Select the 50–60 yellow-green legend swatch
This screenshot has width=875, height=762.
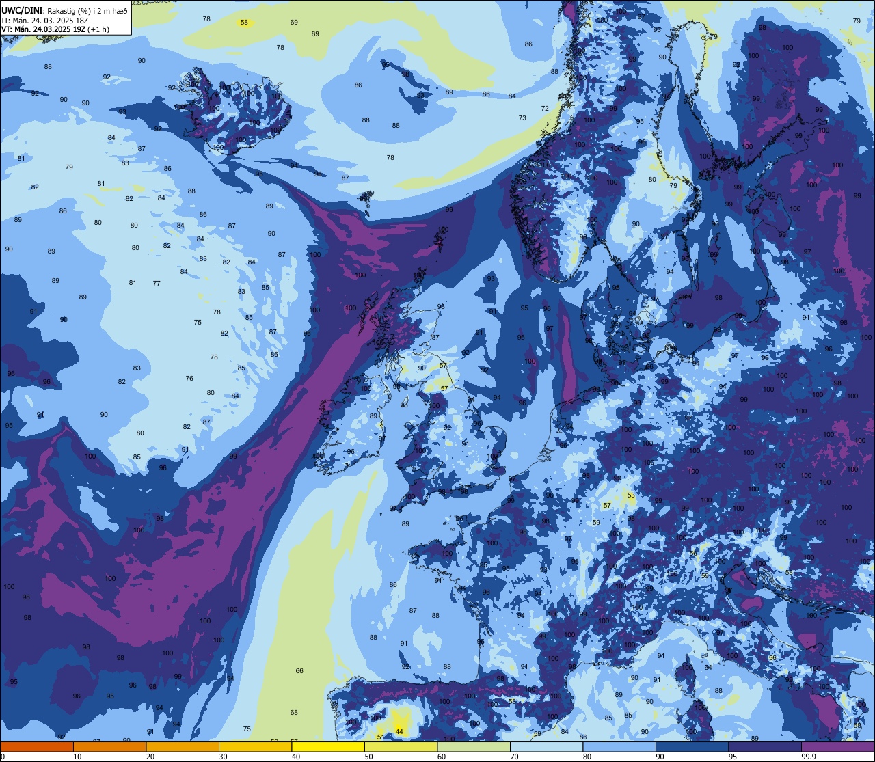[x=401, y=746]
